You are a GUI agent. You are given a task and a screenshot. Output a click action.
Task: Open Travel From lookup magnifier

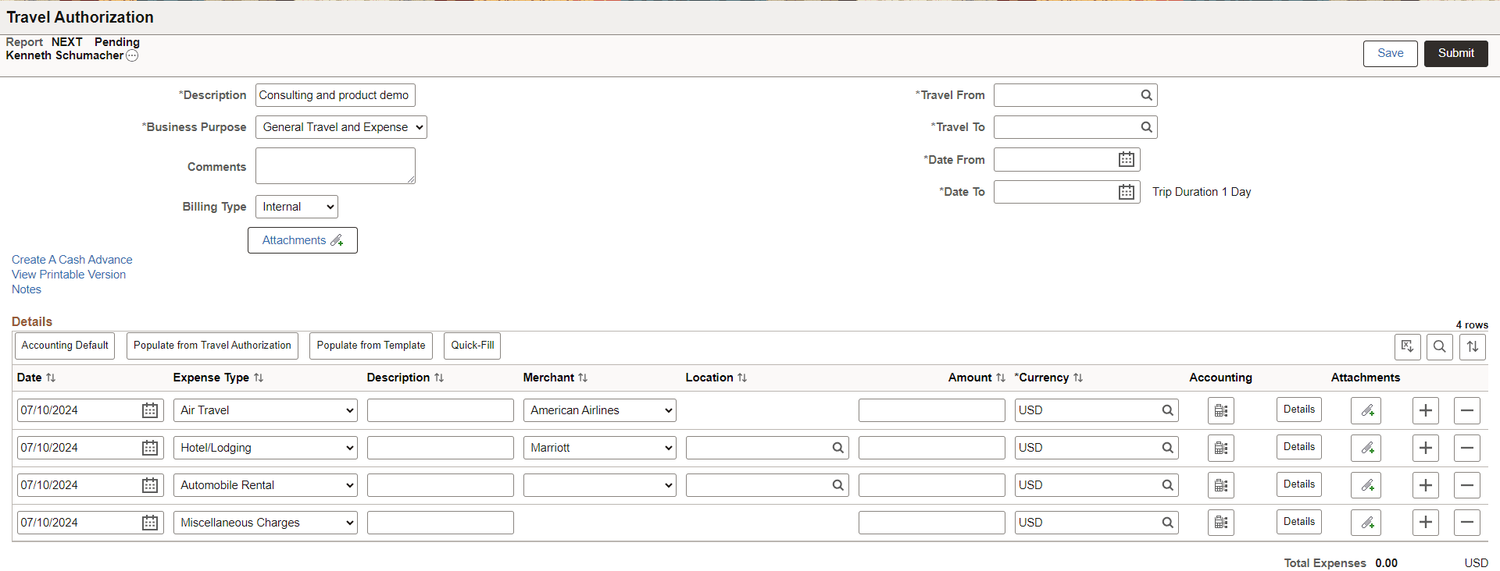(x=1146, y=95)
